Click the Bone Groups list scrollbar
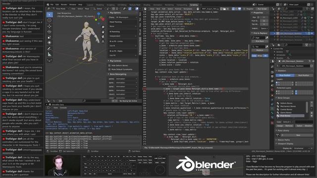Screen dimensions: 317x178 [307, 107]
